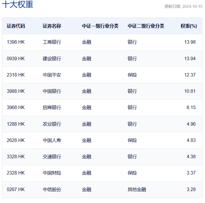Select the code 2328.HK
Image resolution: width=205 pixels, height=203 pixels.
tap(16, 173)
